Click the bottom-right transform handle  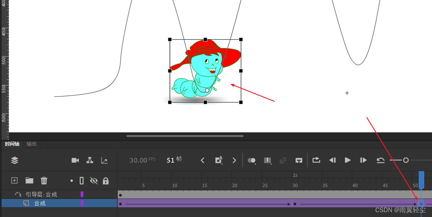click(x=241, y=102)
